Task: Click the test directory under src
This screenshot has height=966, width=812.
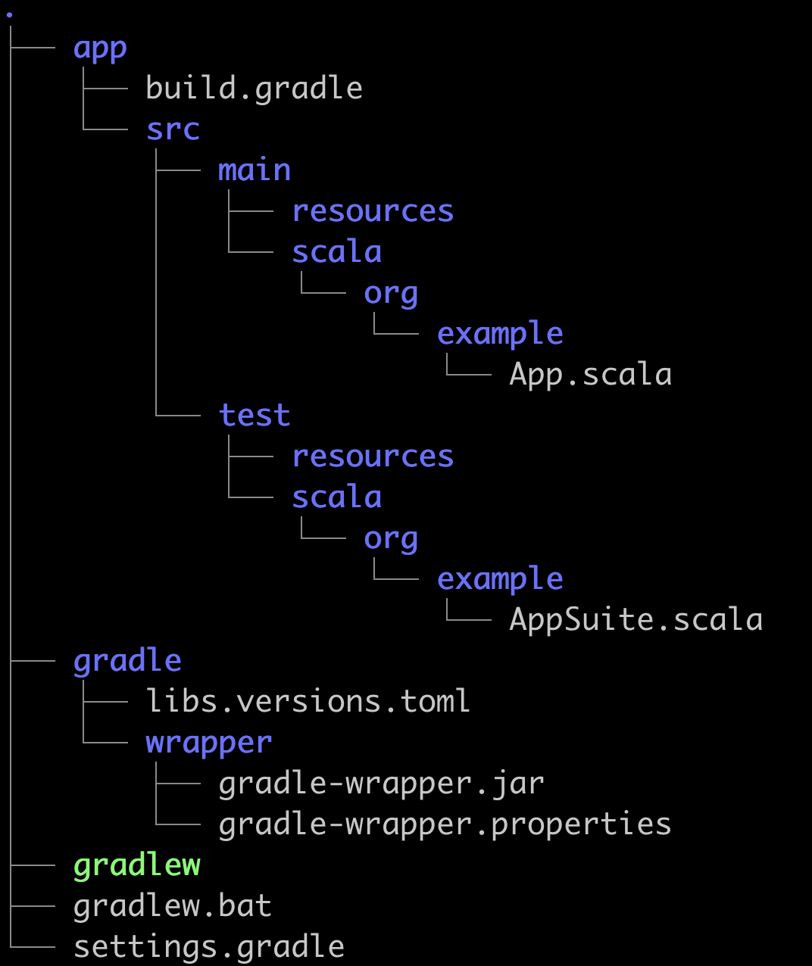Action: [255, 416]
